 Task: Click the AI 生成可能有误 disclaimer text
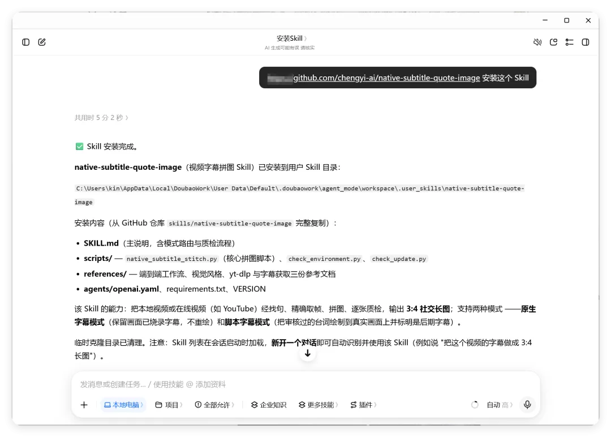[290, 48]
